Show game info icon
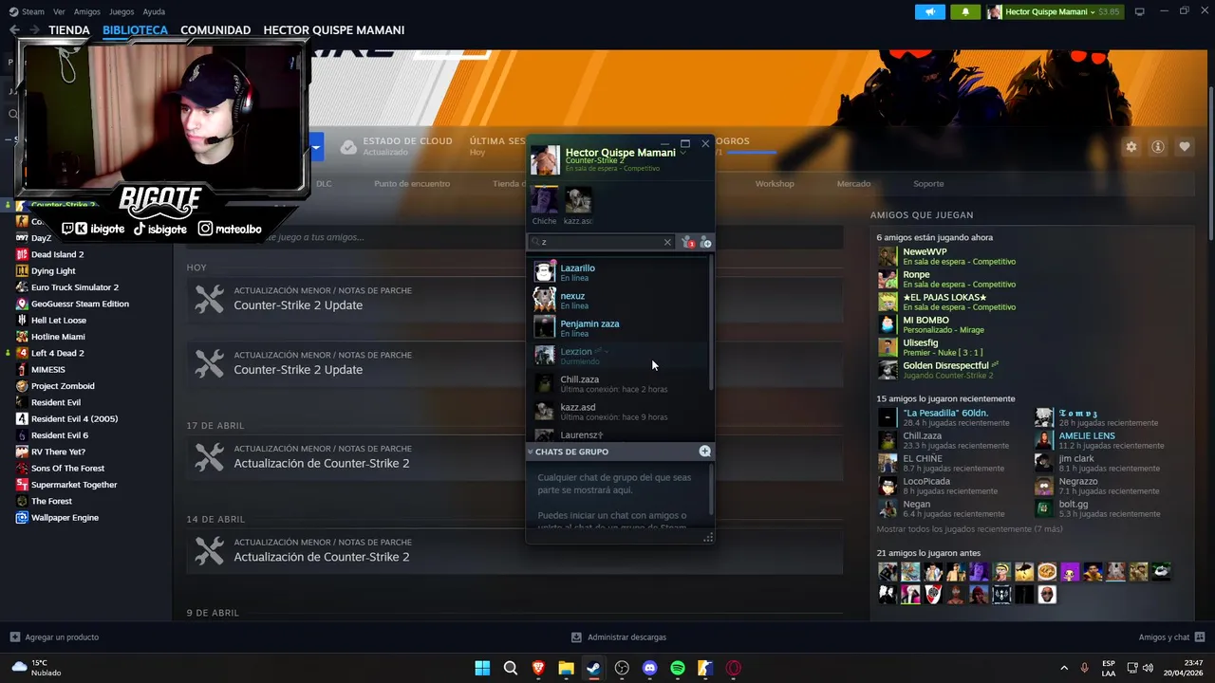Screen dimensions: 1215x683 1157,147
